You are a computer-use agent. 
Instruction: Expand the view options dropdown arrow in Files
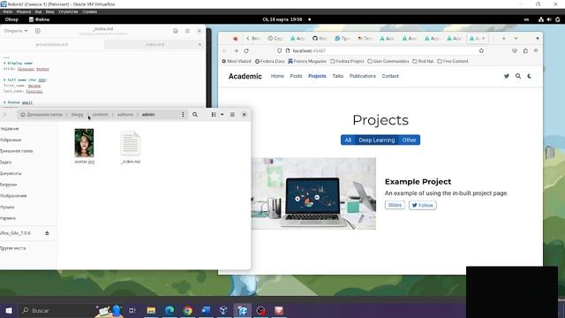point(222,115)
